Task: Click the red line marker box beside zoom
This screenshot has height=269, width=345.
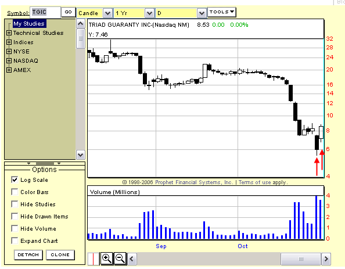Action: tap(94, 259)
